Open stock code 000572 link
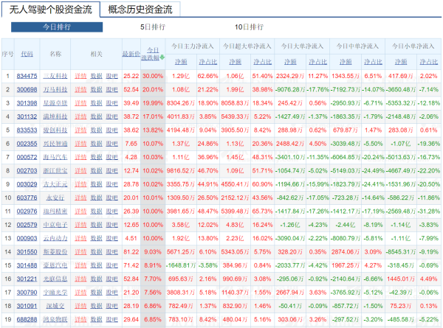Viewport: 443px width, 328px height. [x=27, y=157]
